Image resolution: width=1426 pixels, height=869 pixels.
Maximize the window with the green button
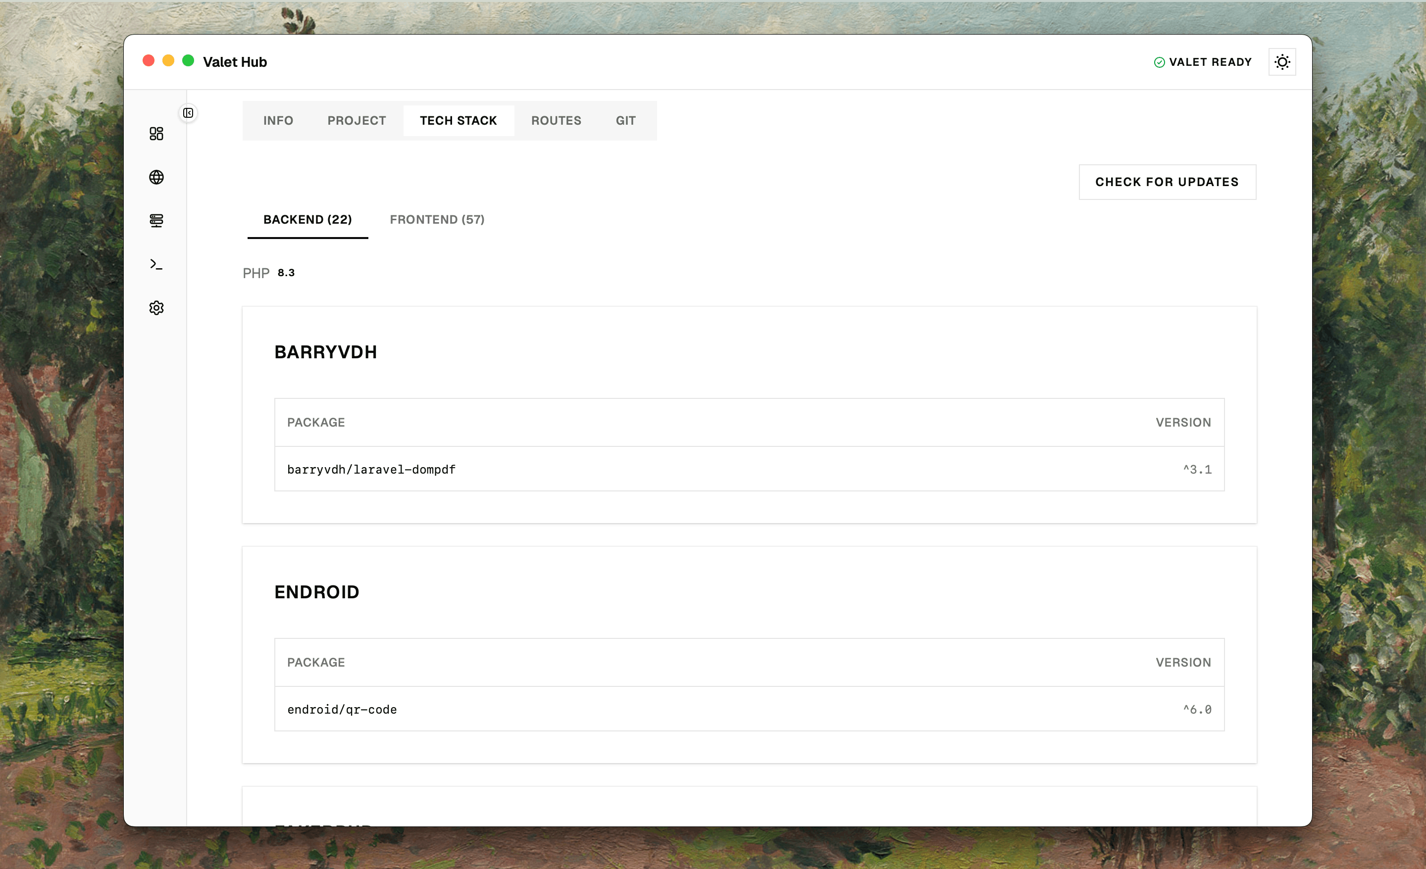[188, 61]
